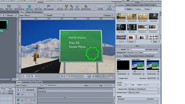Screen dimensions: 185x104
Task: Toggle the V1 video track enable button
Action: 18,94
